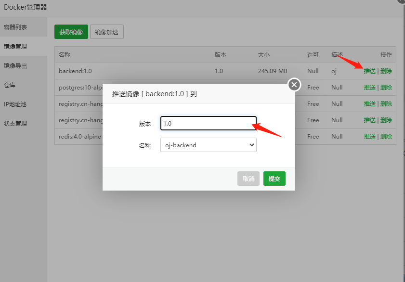Click 删除 for the backend:1.0 image
This screenshot has height=282, width=405.
click(386, 71)
